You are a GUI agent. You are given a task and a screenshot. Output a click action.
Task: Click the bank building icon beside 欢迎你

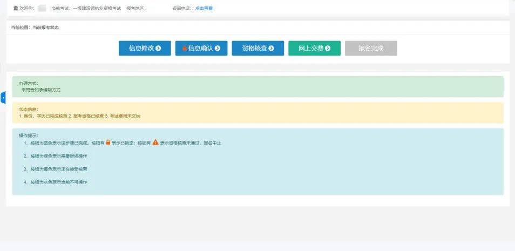[16, 8]
